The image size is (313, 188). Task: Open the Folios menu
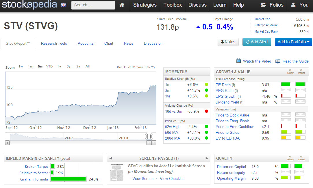[272, 5]
